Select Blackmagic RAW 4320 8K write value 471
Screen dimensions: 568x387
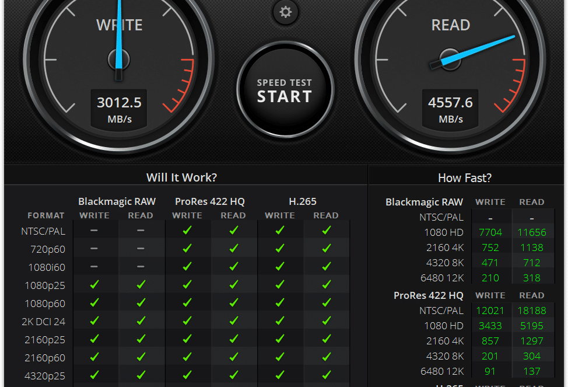490,263
